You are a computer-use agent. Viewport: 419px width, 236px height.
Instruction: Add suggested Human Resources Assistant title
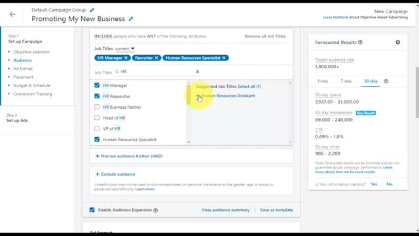click(225, 96)
